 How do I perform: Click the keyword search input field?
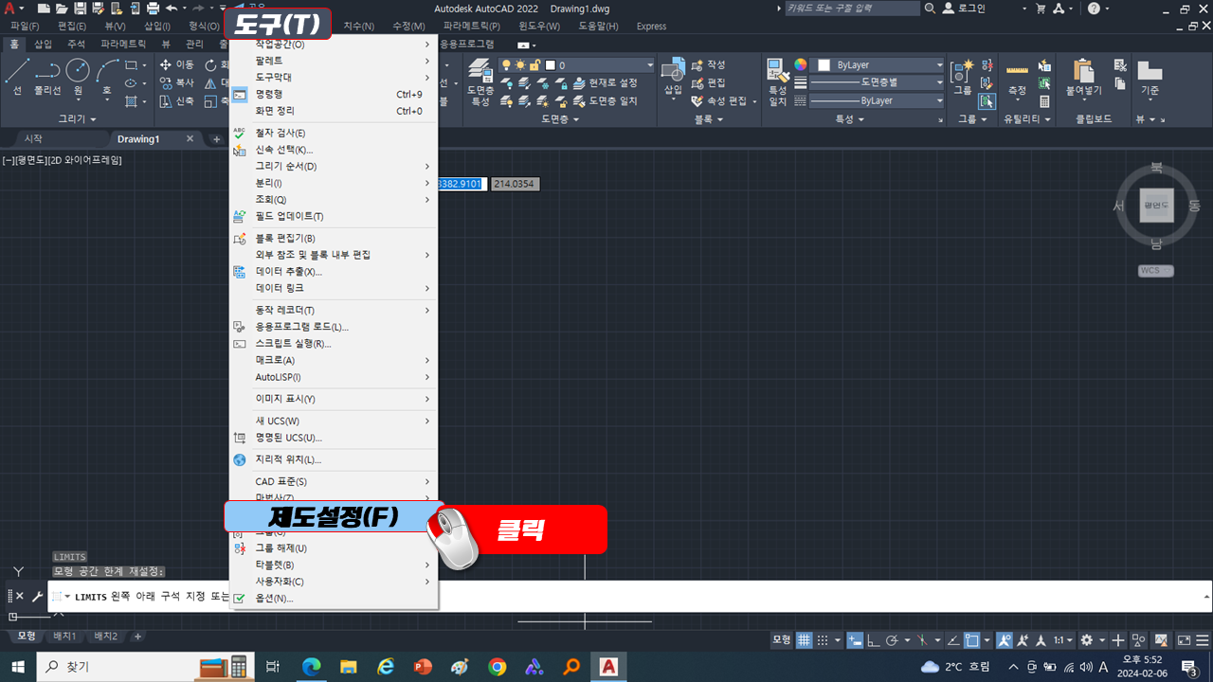[x=853, y=9]
